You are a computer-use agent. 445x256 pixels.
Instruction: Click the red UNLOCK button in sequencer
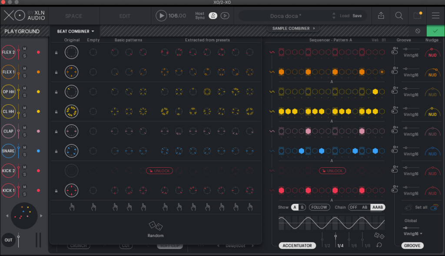click(x=332, y=171)
